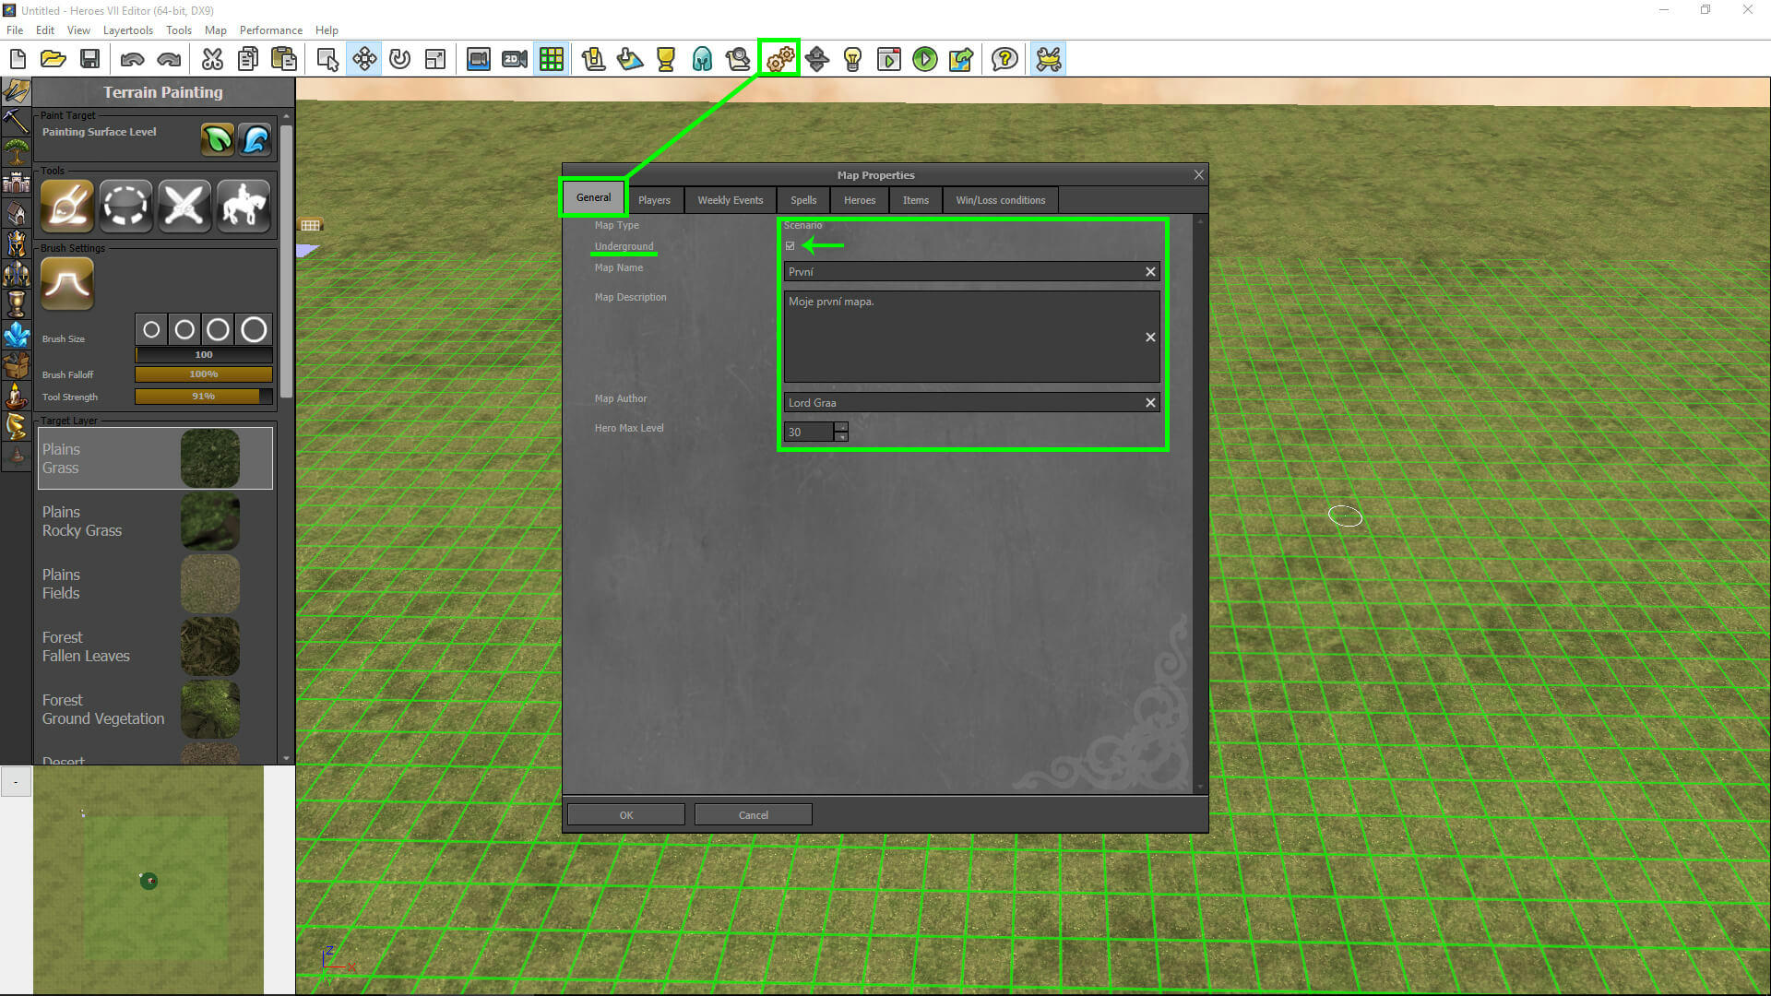
Task: Clear the Map Author field
Action: pyautogui.click(x=1150, y=403)
